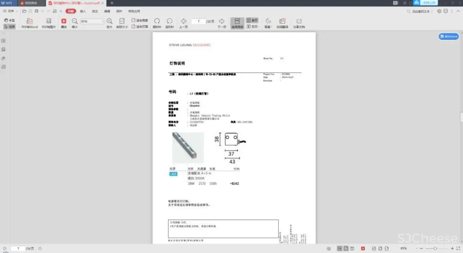Image resolution: width=463 pixels, height=253 pixels.
Task: Open the 文件 hamburger menu
Action: tap(10, 11)
